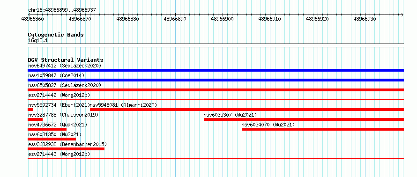Click the Cytogenetic Bands track title
This screenshot has height=177, width=417.
[56, 35]
